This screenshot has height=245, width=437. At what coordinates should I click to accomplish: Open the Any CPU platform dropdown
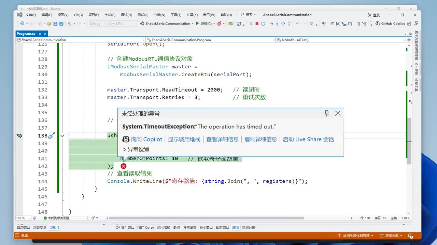click(x=123, y=23)
